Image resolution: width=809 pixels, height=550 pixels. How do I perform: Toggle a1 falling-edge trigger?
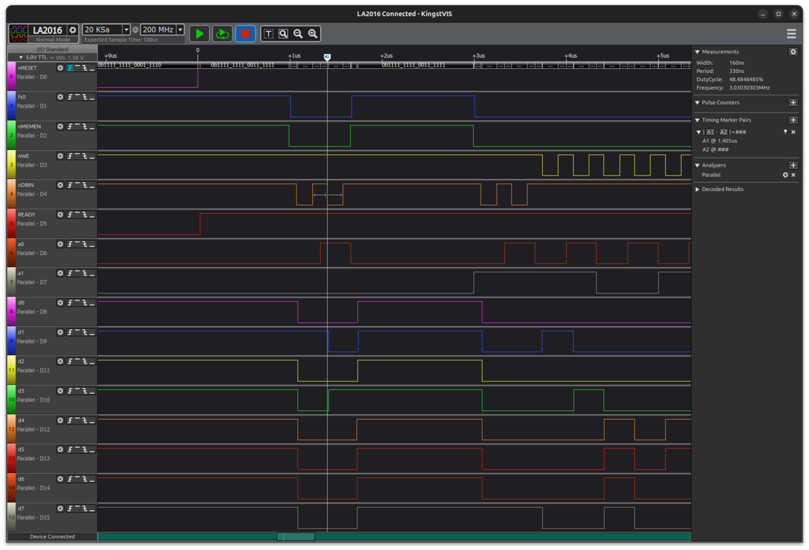click(x=85, y=273)
